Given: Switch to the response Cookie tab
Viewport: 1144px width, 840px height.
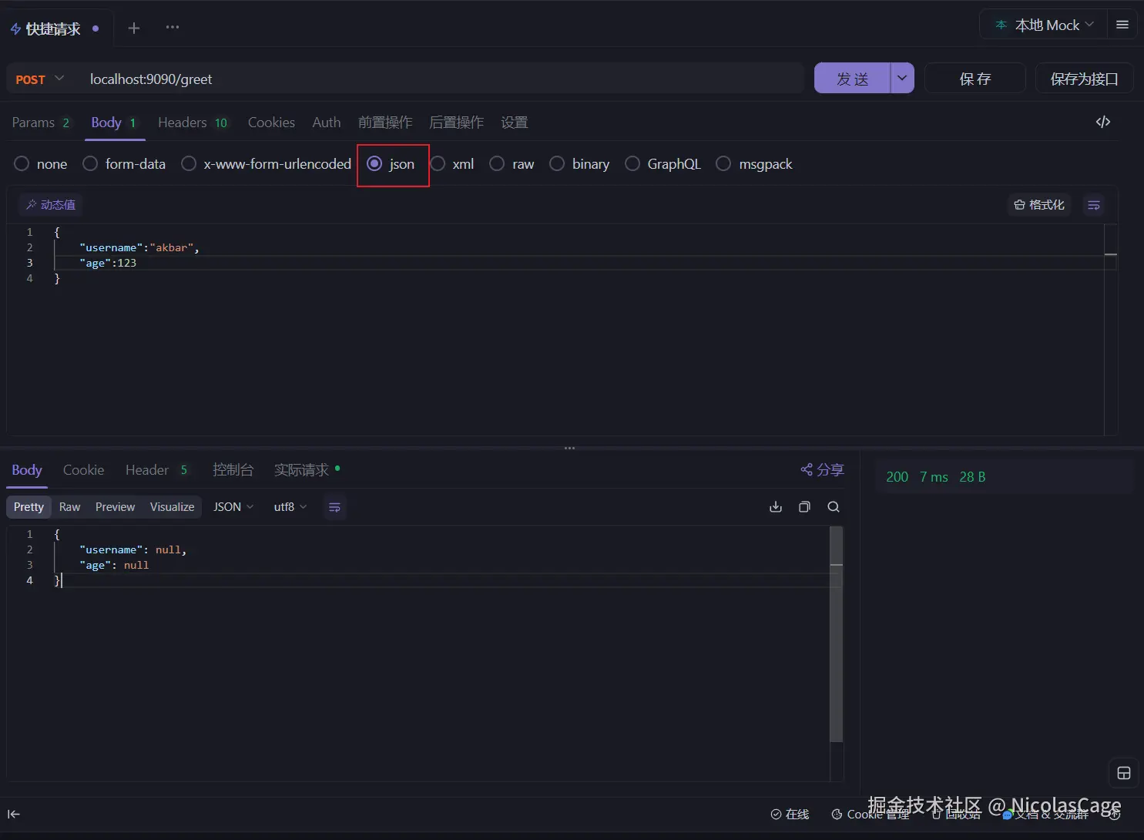Looking at the screenshot, I should click(83, 470).
